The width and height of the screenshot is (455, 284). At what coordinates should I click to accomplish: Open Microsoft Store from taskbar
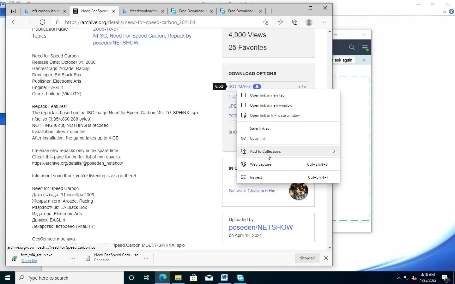click(x=193, y=278)
